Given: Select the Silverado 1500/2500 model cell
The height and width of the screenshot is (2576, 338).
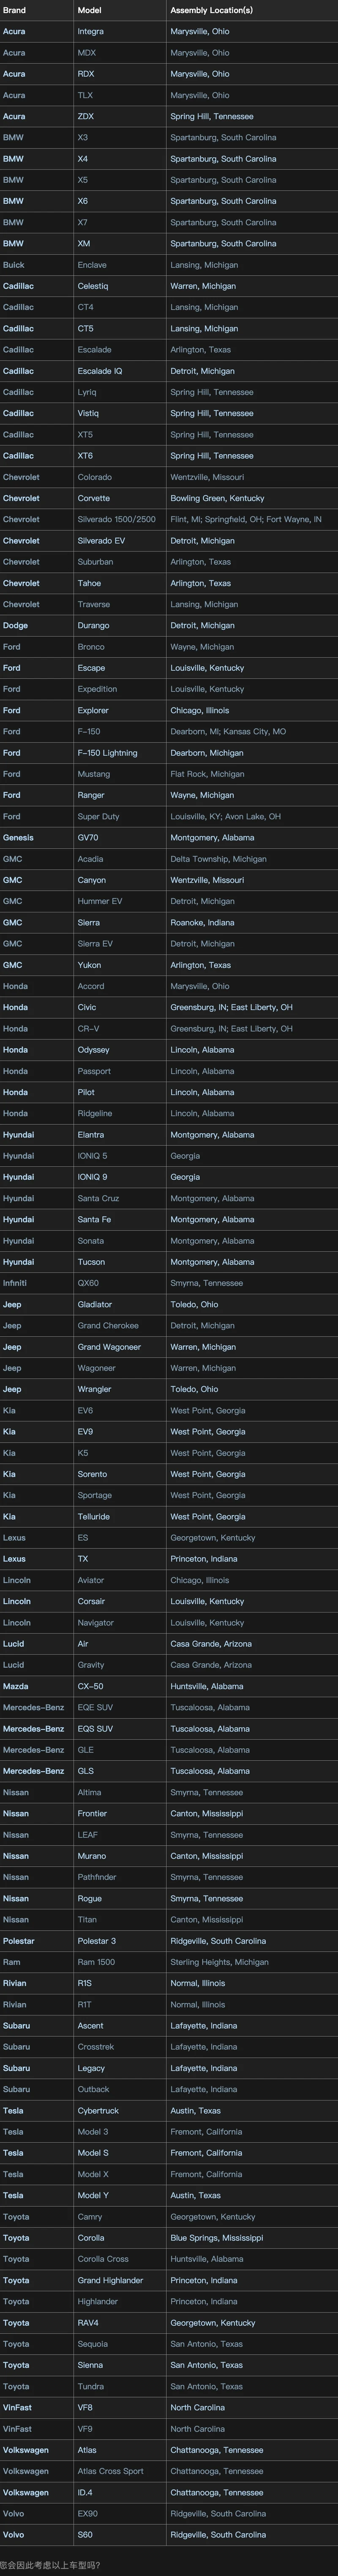Looking at the screenshot, I should 117,519.
